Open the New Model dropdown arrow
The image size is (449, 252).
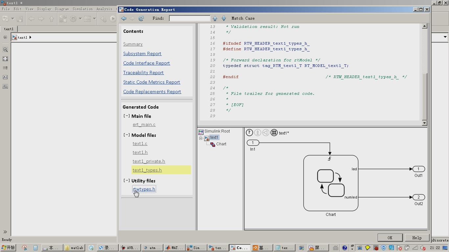pyautogui.click(x=13, y=19)
